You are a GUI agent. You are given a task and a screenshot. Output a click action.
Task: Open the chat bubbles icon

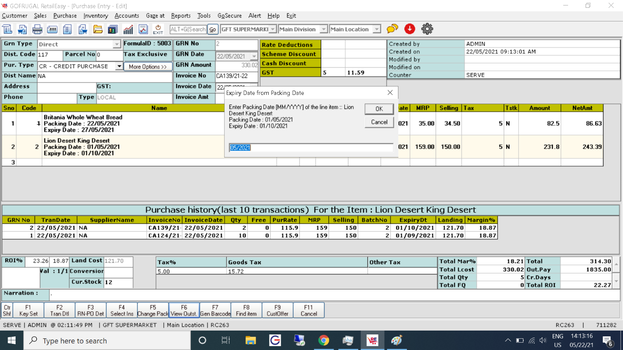point(392,29)
